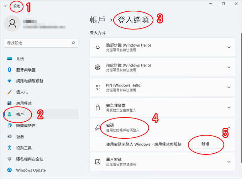Screen dimensions: 242x179
Task: Click the accessibility figure icon for 協助工具
Action: click(x=10, y=148)
